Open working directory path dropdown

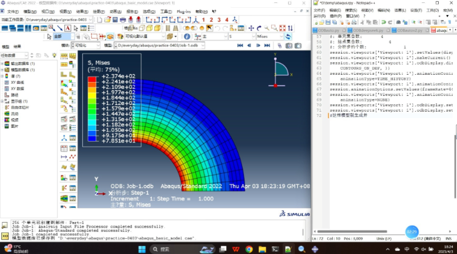90,20
